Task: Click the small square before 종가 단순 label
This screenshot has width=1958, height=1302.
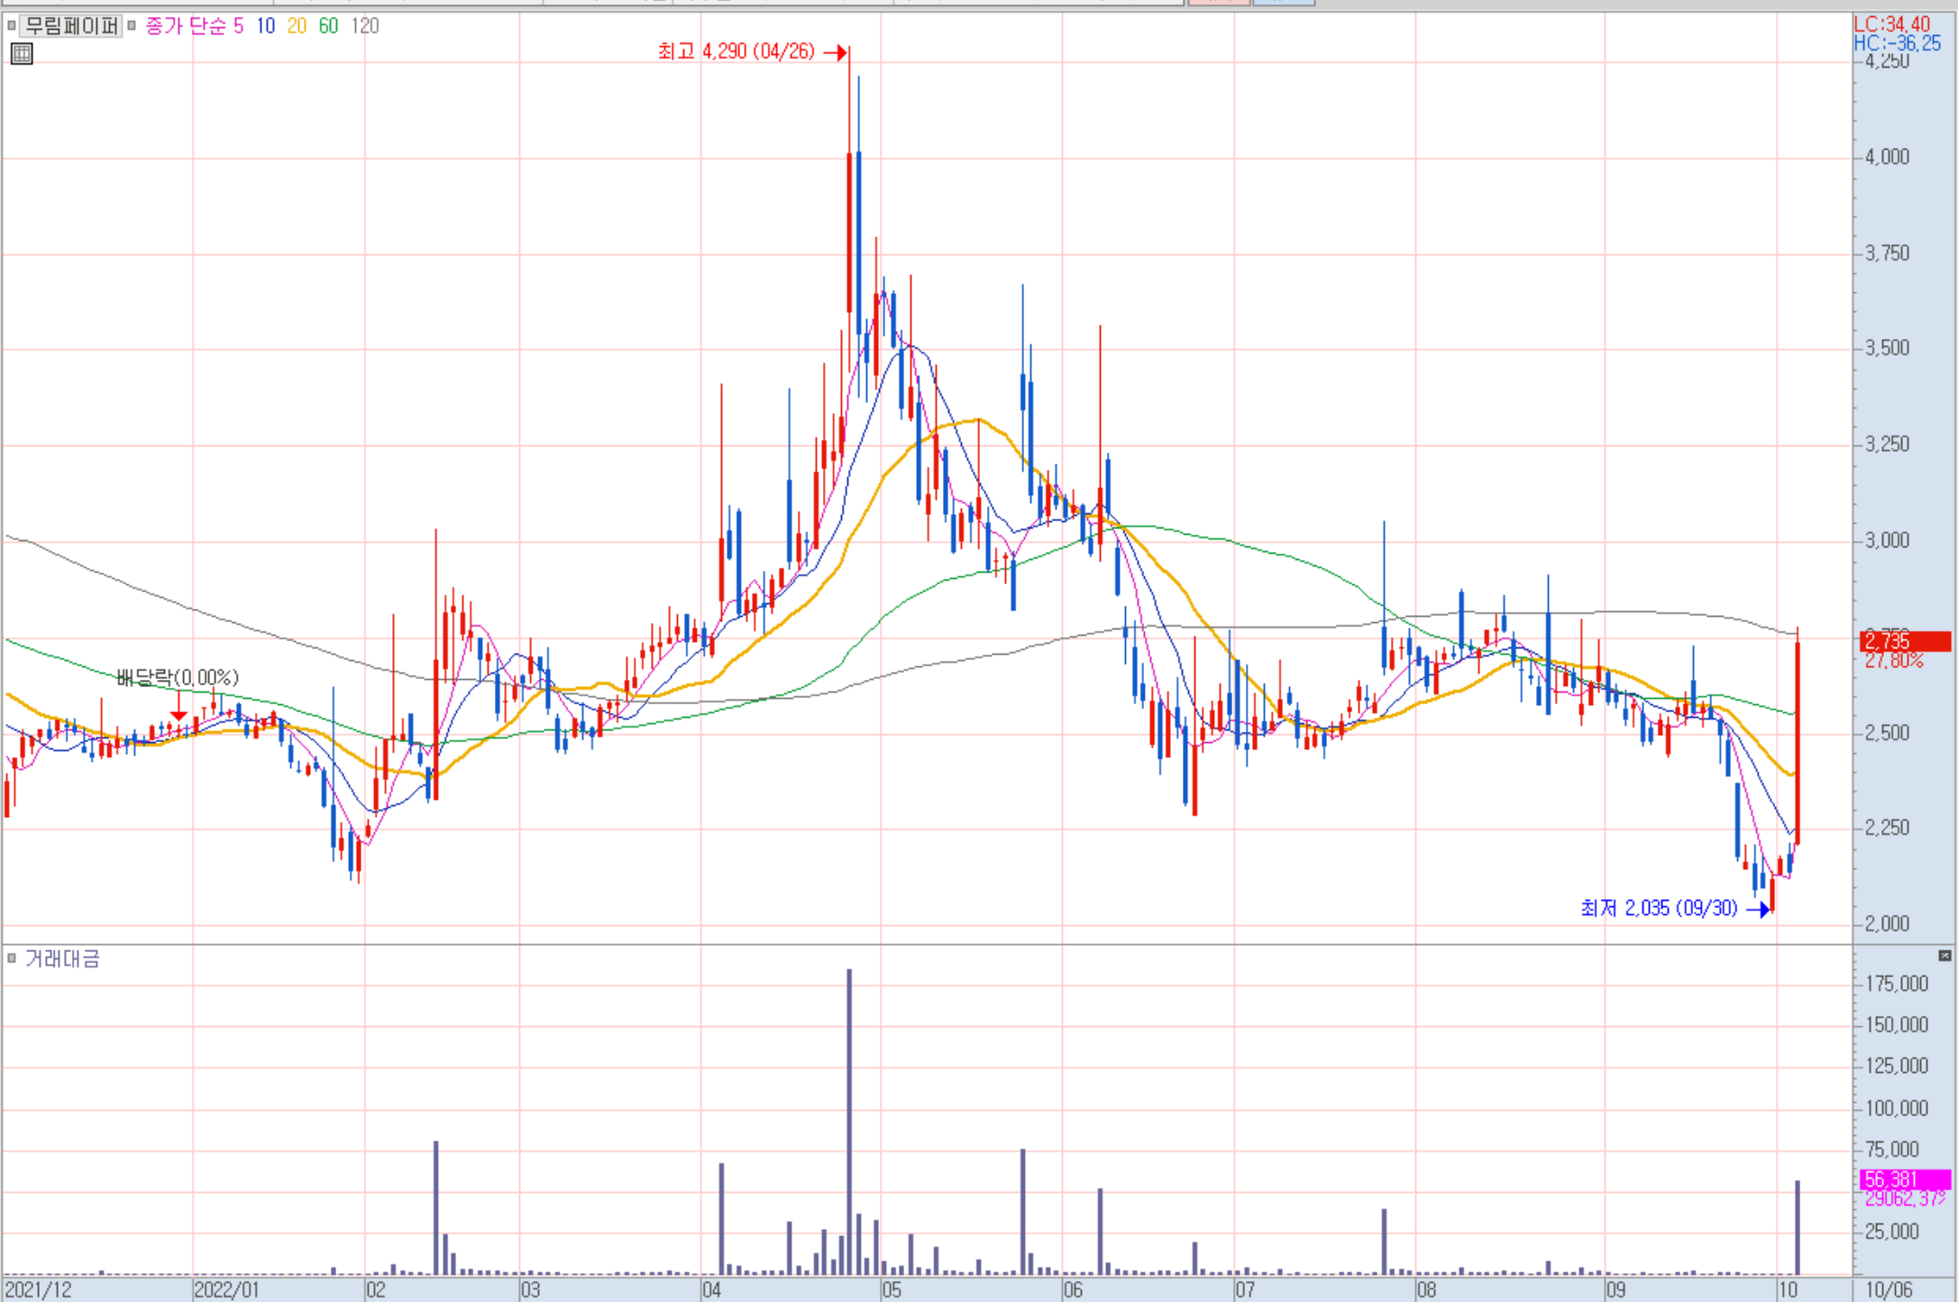Action: pyautogui.click(x=132, y=25)
